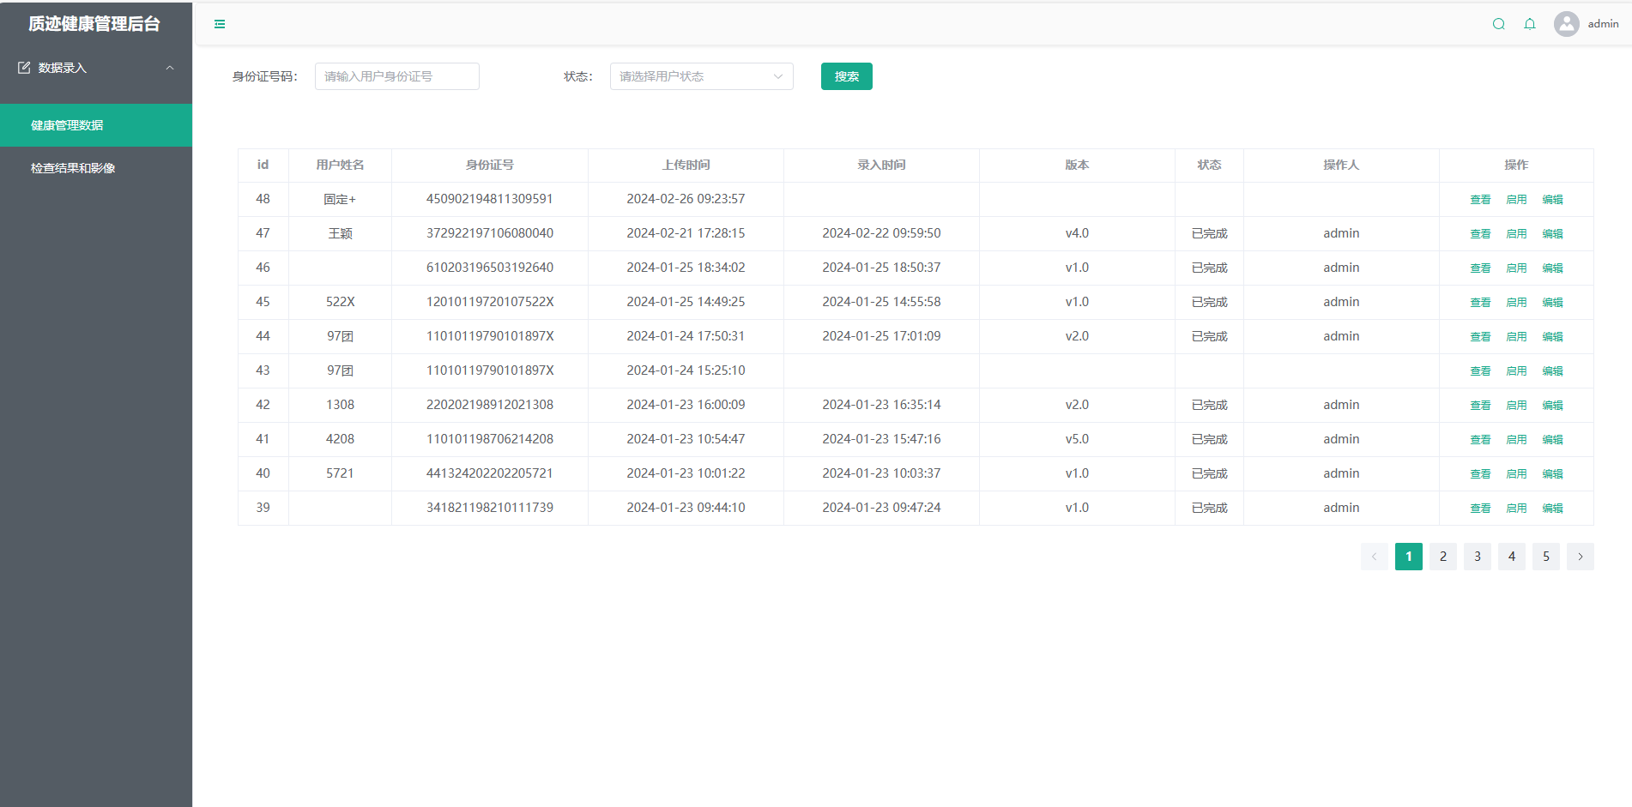Click 编辑 for row id 46
Screen dimensions: 1632x807
tap(1552, 268)
